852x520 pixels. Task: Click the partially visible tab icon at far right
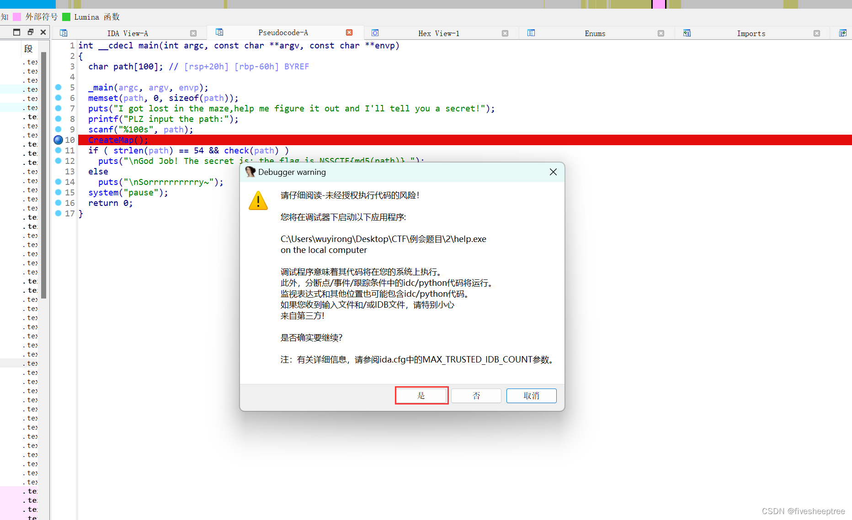coord(842,33)
